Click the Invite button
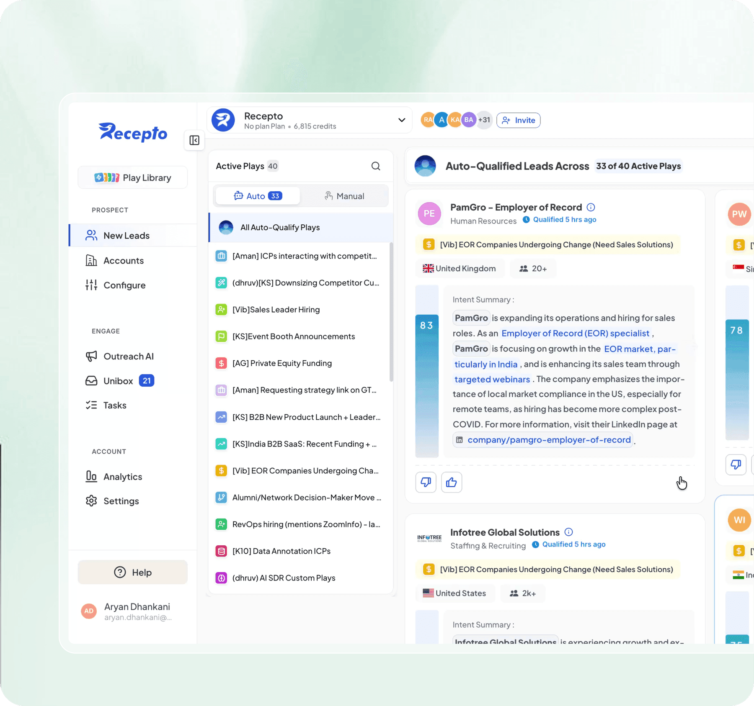 (x=519, y=120)
